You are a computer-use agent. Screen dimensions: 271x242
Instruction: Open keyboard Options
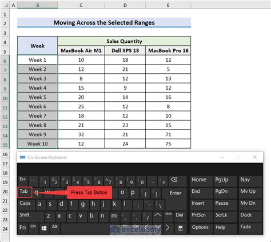coord(201,228)
